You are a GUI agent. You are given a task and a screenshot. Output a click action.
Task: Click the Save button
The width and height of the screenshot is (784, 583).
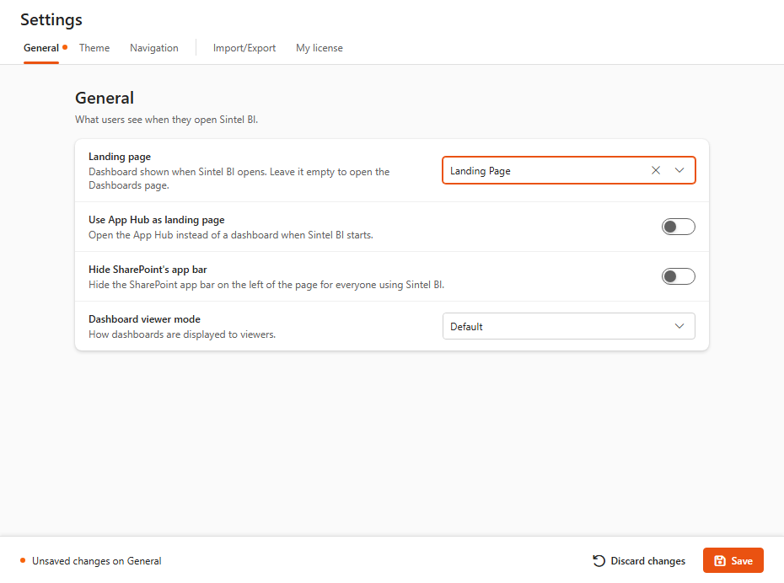click(733, 560)
